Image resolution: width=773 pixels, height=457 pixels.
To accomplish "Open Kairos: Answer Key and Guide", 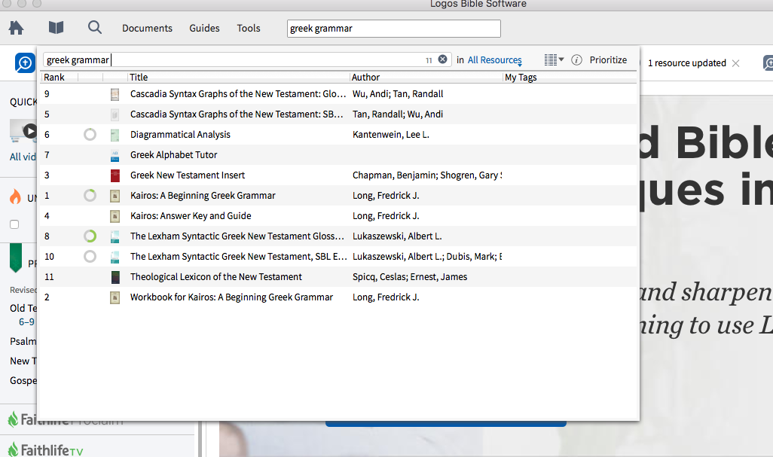I will [x=191, y=215].
